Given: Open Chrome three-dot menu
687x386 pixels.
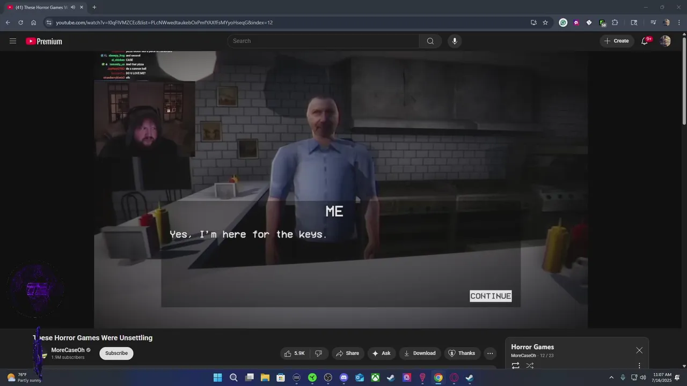Looking at the screenshot, I should point(679,23).
